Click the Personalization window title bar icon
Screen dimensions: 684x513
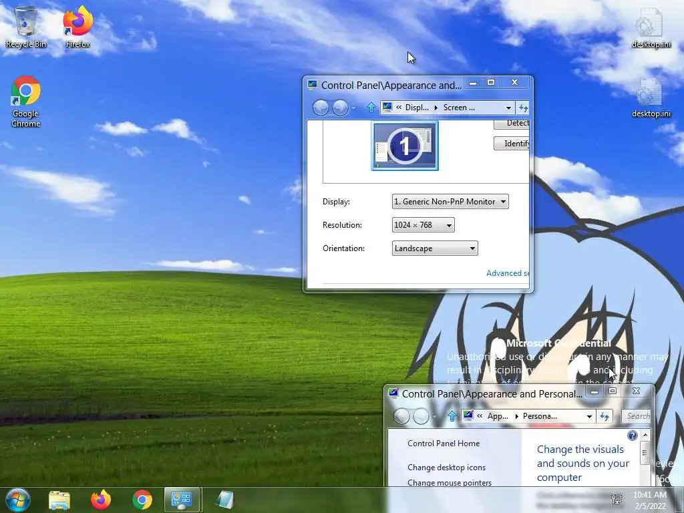(x=393, y=393)
